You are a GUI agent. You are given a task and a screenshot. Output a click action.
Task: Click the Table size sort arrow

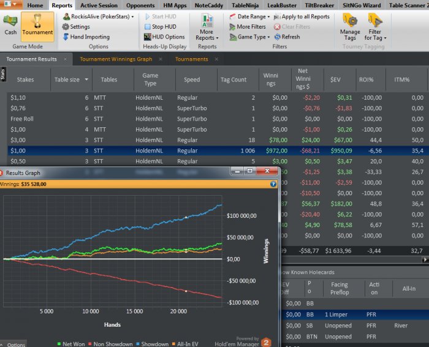pos(86,80)
